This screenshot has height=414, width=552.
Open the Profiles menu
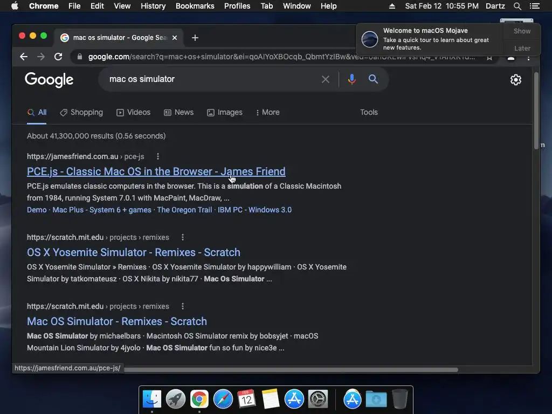pos(237,6)
